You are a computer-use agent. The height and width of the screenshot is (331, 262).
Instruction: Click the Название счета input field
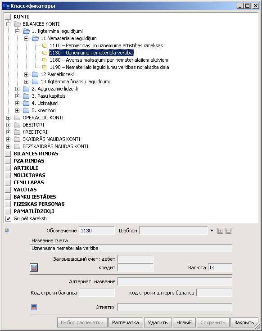tap(131, 248)
